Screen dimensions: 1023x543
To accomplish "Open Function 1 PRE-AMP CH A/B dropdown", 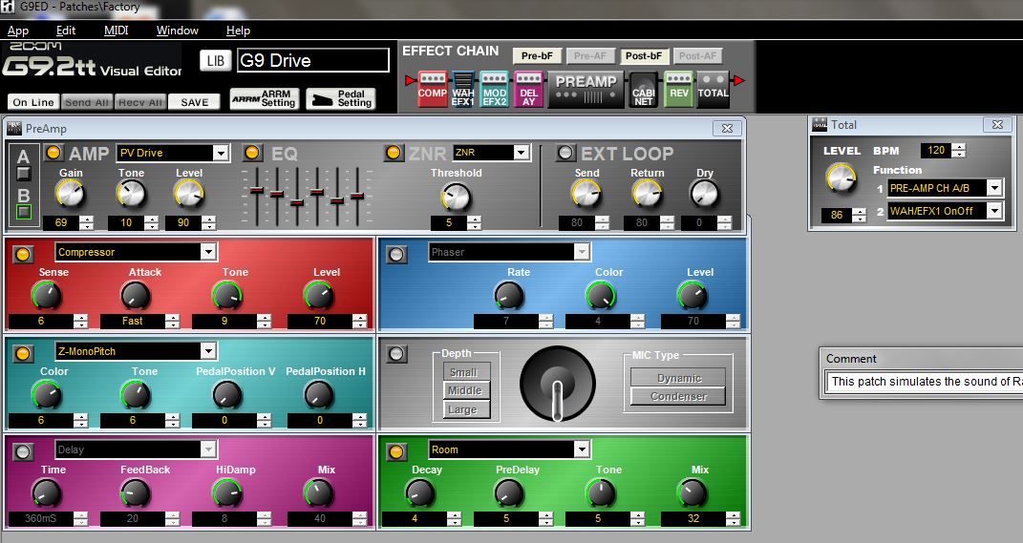I will click(993, 188).
